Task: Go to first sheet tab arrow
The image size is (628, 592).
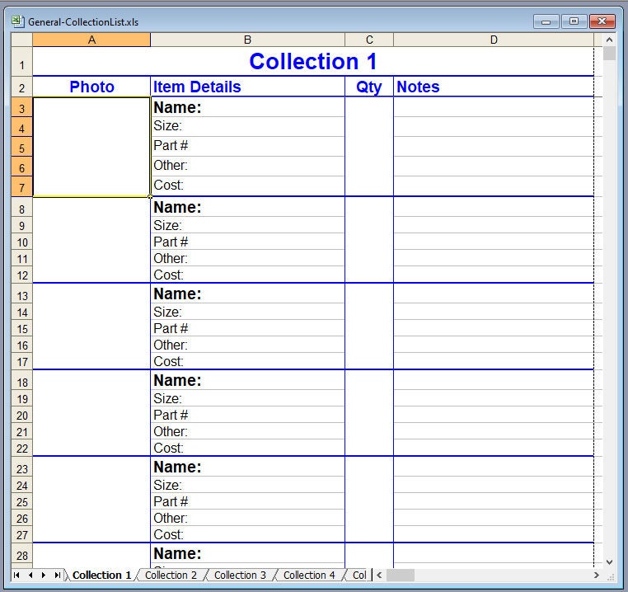Action: click(16, 576)
